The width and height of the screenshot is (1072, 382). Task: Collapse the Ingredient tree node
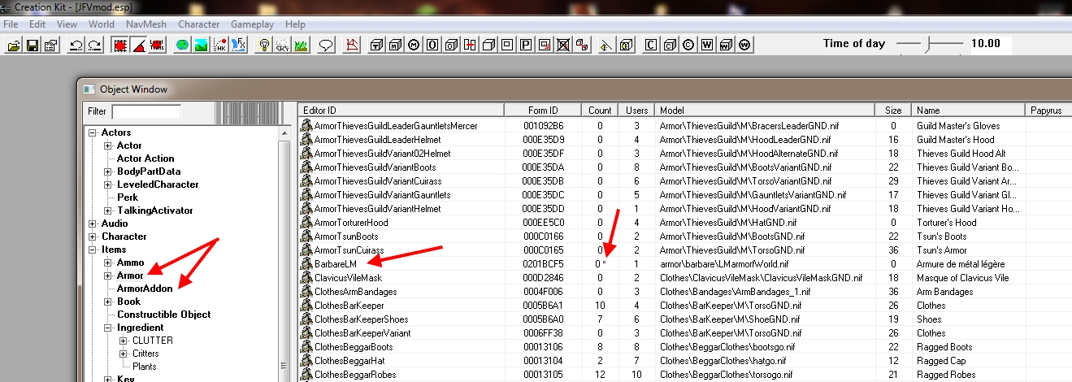[108, 328]
